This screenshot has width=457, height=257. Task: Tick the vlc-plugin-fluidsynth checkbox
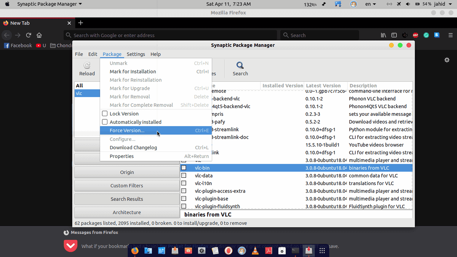tap(184, 206)
